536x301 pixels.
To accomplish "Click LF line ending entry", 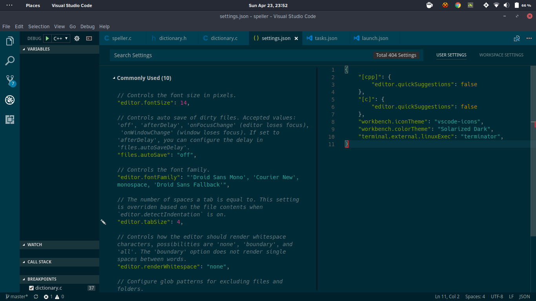I will [511, 297].
